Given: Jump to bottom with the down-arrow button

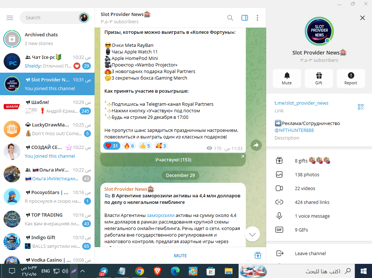Looking at the screenshot, I should coord(252,234).
